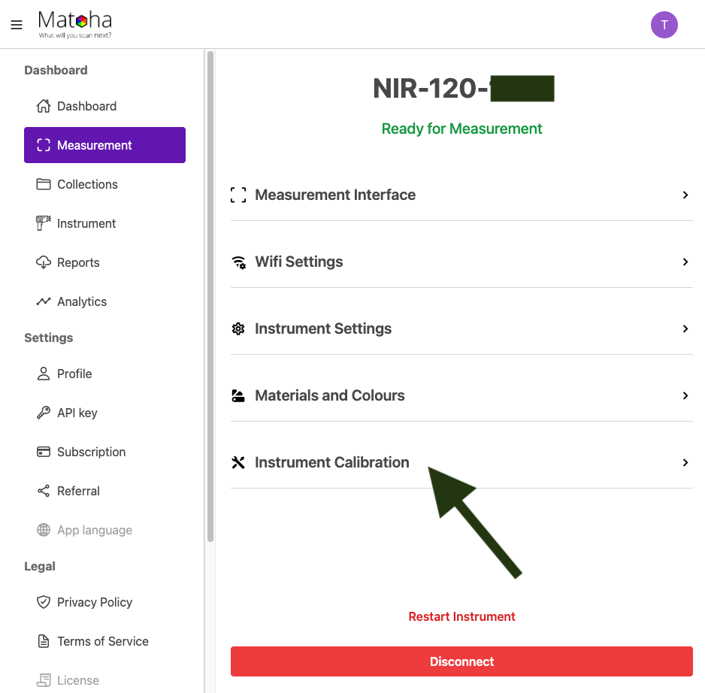Screen dimensions: 705x693
Task: Click the Dashboard home icon
Action: click(x=44, y=106)
